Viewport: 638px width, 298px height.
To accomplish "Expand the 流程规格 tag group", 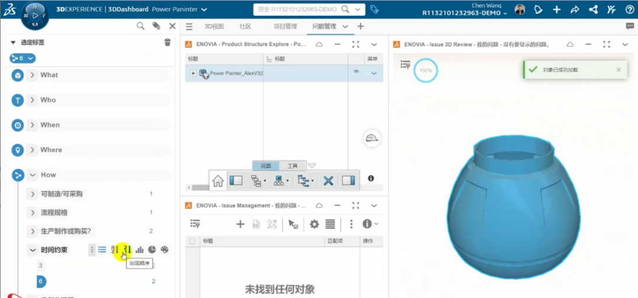I will (x=32, y=212).
